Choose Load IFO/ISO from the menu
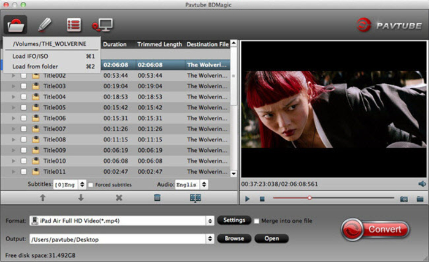This screenshot has width=429, height=262. click(53, 56)
